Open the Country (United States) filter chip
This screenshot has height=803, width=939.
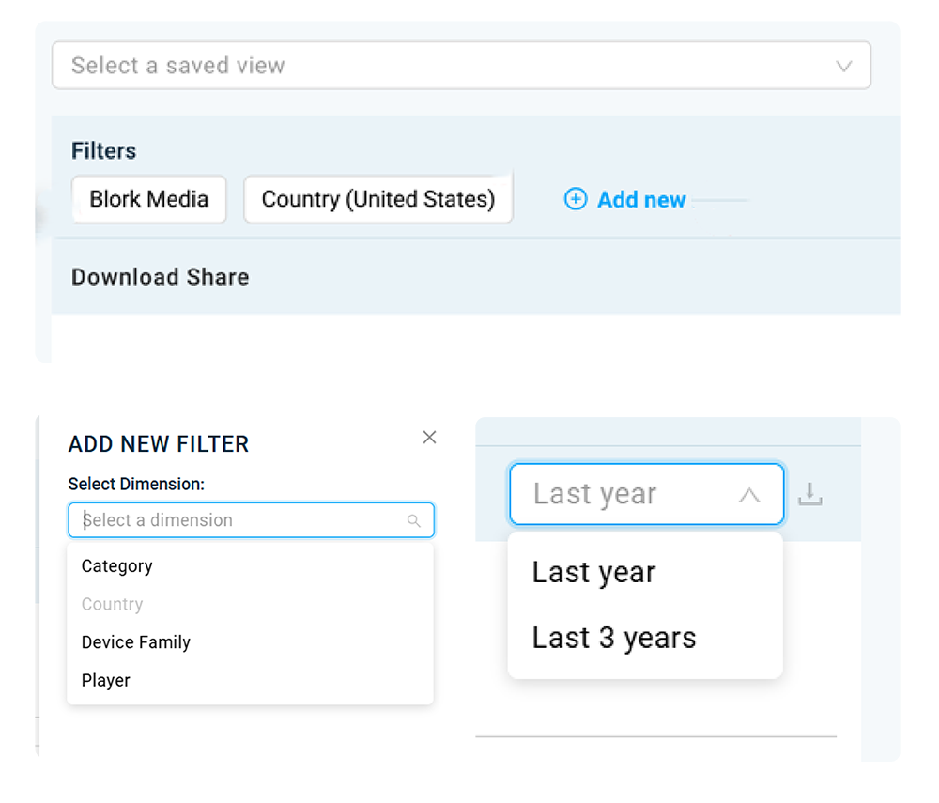pyautogui.click(x=377, y=199)
